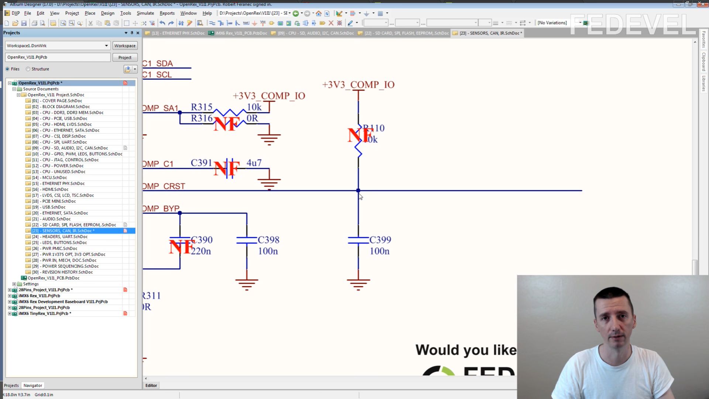Expand the Settings folder node
The height and width of the screenshot is (399, 709).
click(14, 284)
